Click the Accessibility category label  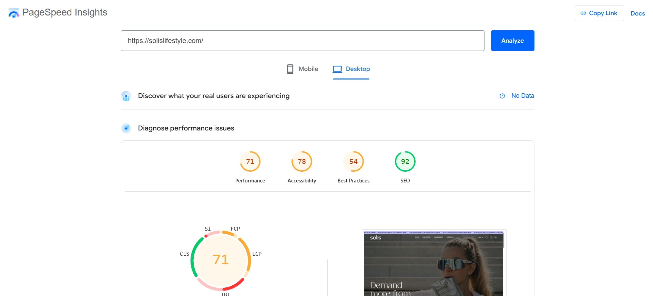pos(302,181)
